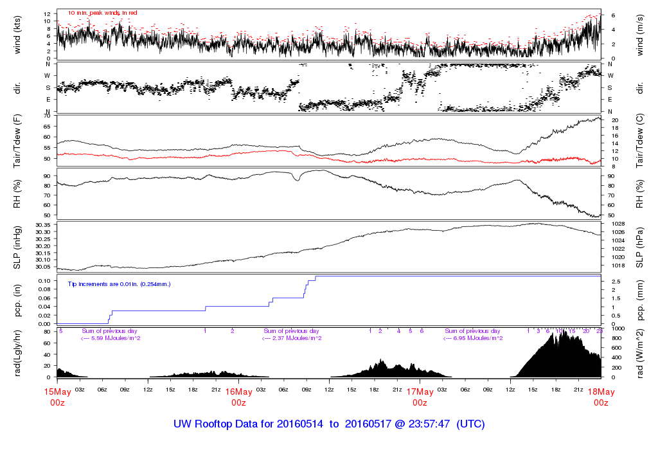Screen dimensions: 658x450
Task: Click the "SLP (inHg)" axis label
Action: [x=17, y=248]
